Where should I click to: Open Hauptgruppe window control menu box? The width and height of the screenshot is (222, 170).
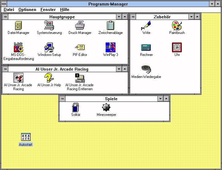coord(6,17)
